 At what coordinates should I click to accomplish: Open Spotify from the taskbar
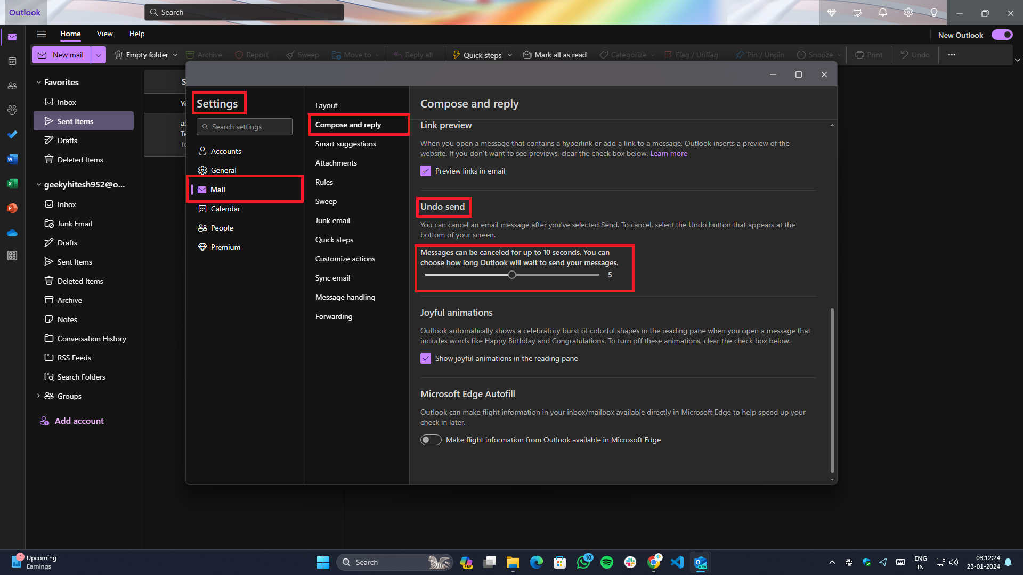607,562
